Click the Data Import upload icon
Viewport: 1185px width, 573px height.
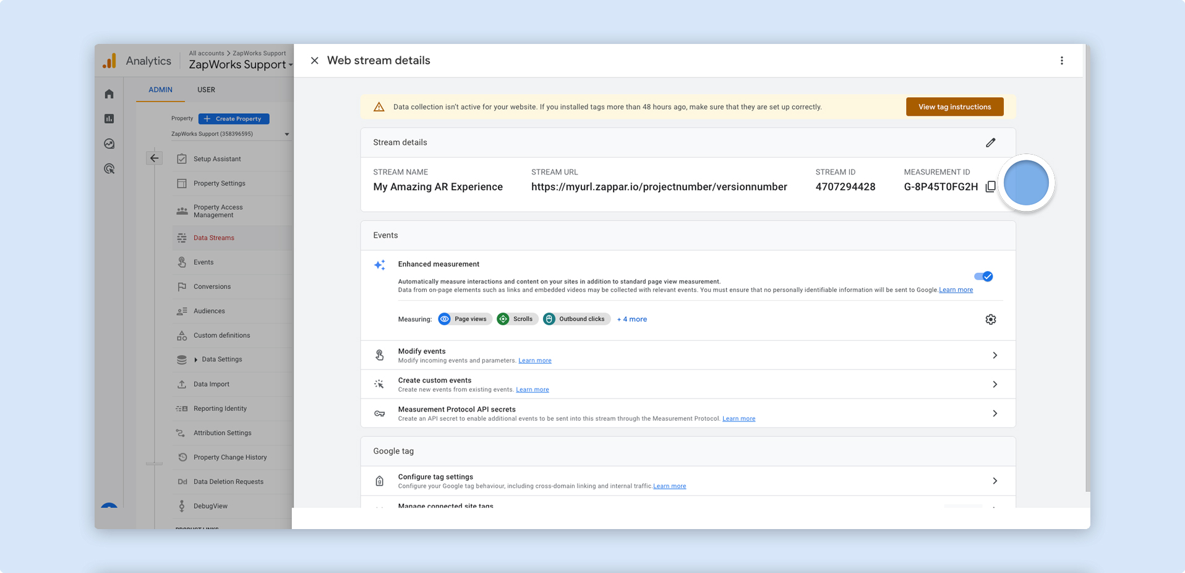[x=182, y=384]
